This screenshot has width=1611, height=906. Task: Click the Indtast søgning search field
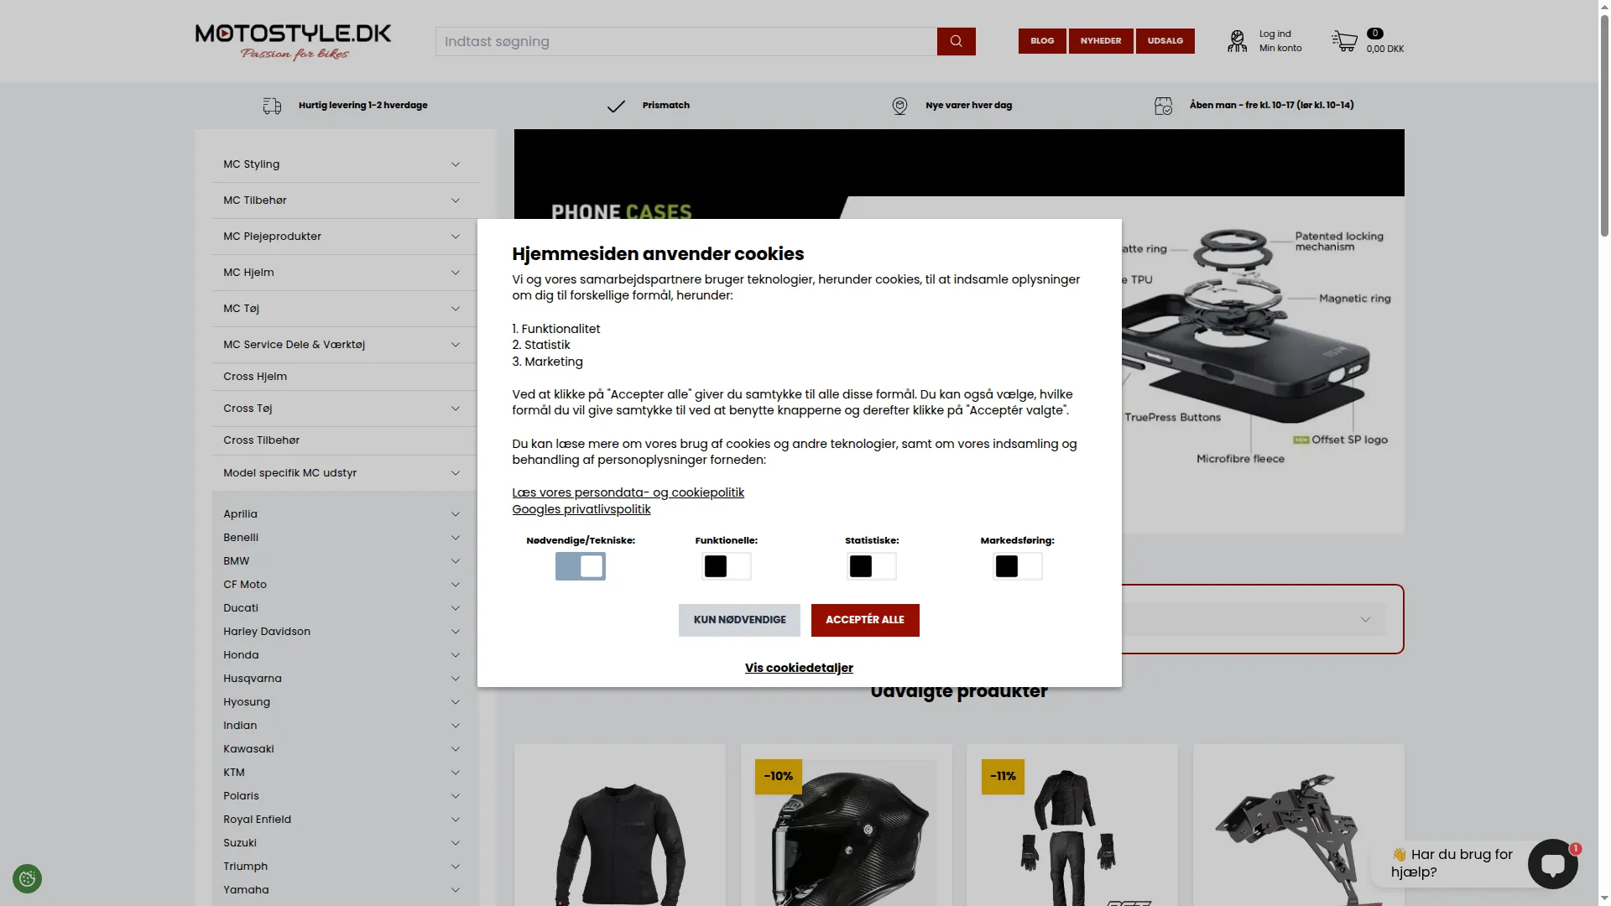coord(686,41)
